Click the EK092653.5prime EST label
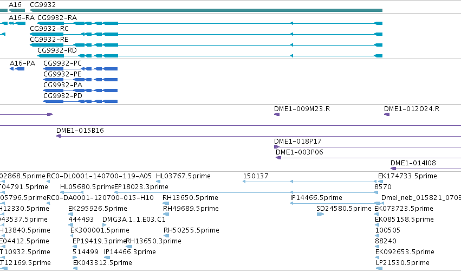This screenshot has height=271, width=461. 405,252
